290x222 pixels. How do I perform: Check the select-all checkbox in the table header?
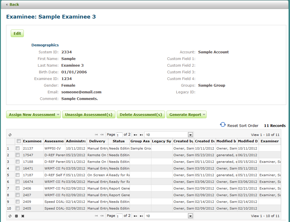(19, 141)
